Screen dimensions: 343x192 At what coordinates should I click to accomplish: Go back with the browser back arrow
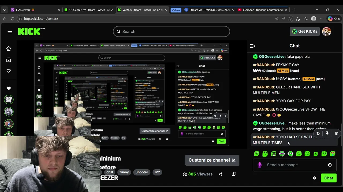point(5,19)
